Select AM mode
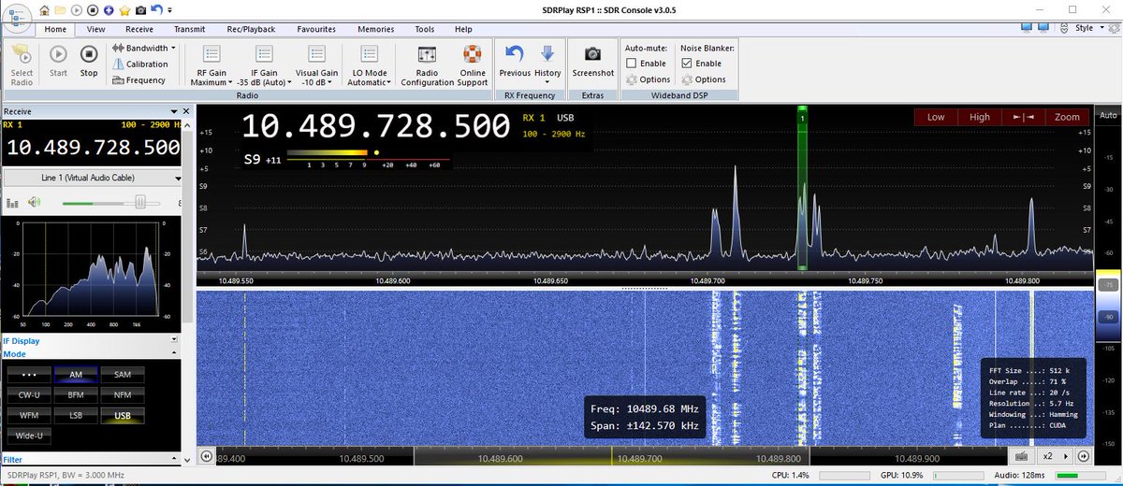Screen dimensions: 1123x486 pyautogui.click(x=76, y=374)
